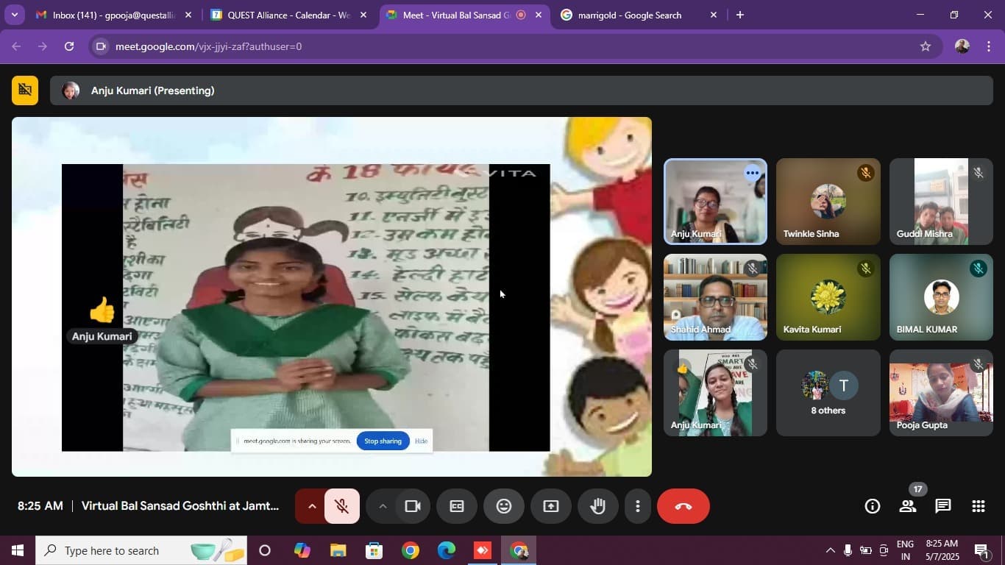1005x565 pixels.
Task: Switch to the marrigold Google Search tab
Action: click(x=629, y=15)
